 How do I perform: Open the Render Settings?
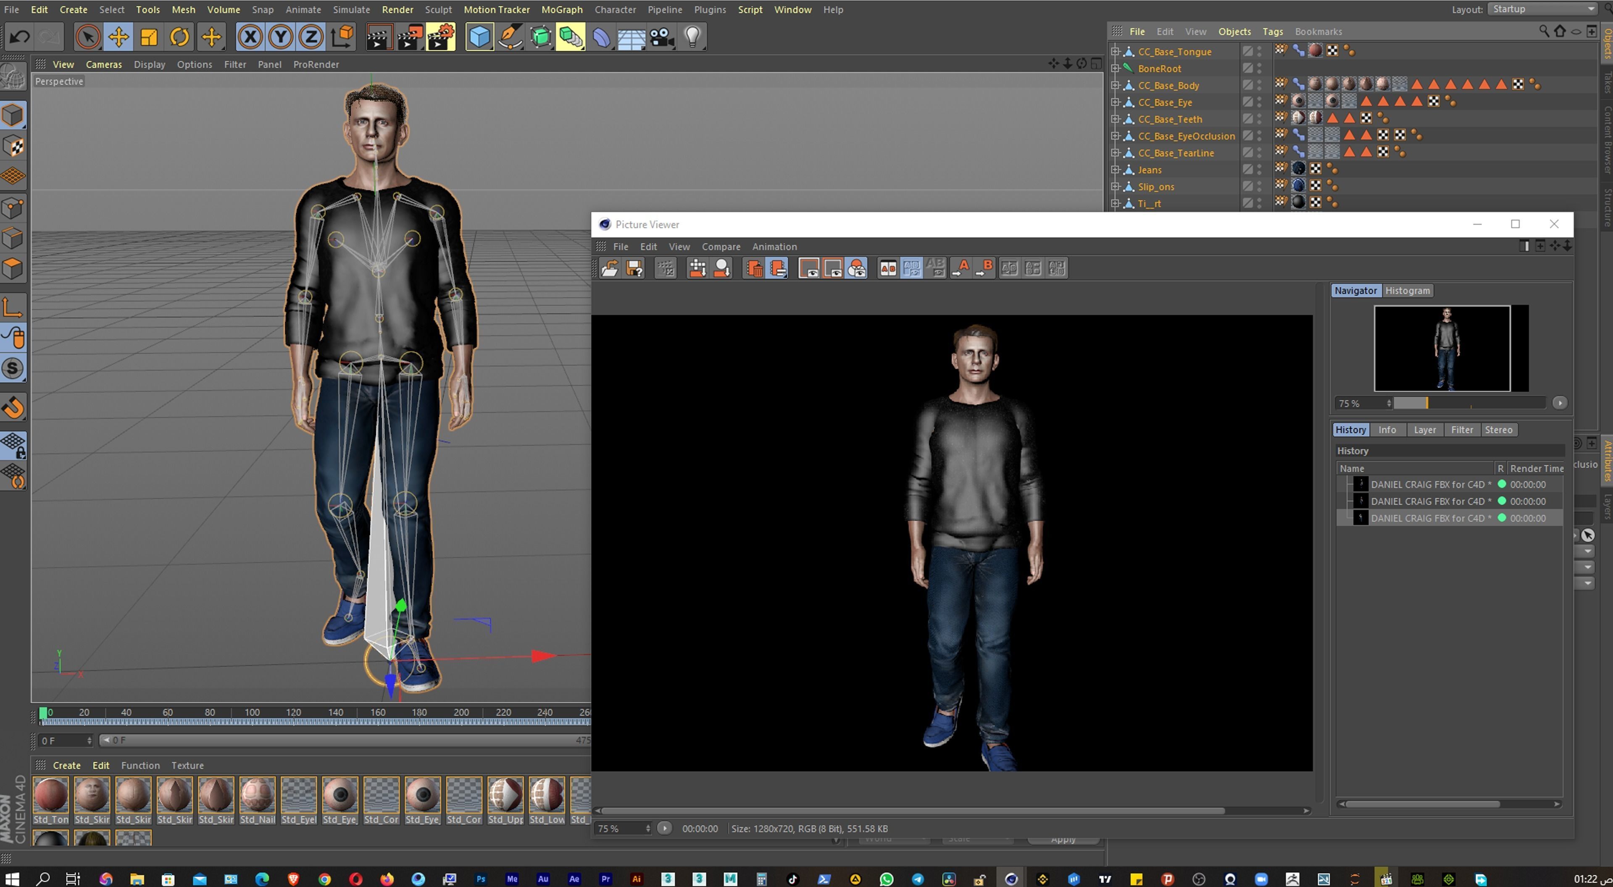tap(440, 36)
